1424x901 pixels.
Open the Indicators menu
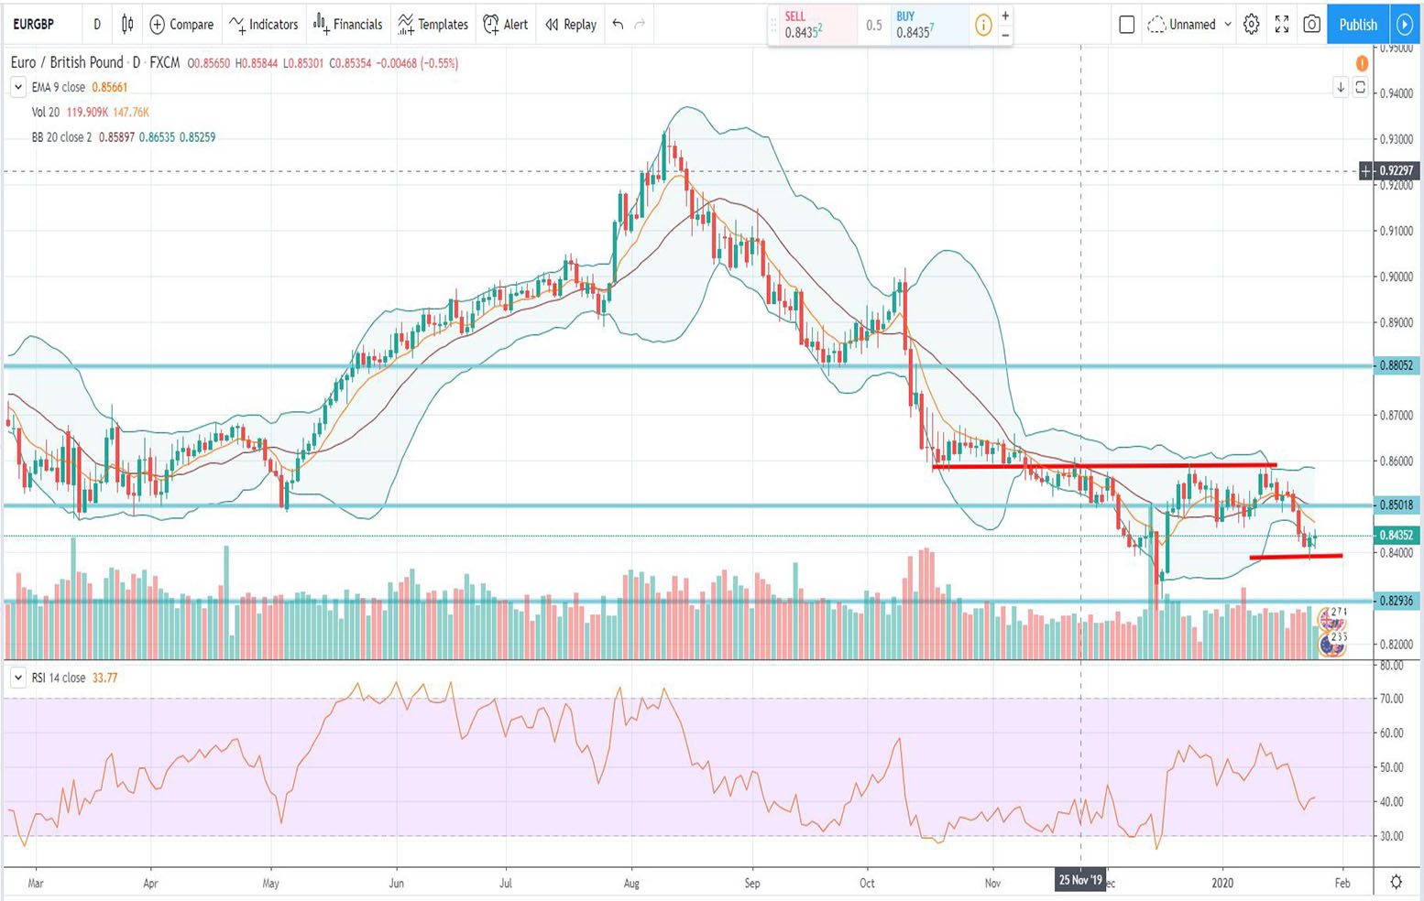[264, 25]
